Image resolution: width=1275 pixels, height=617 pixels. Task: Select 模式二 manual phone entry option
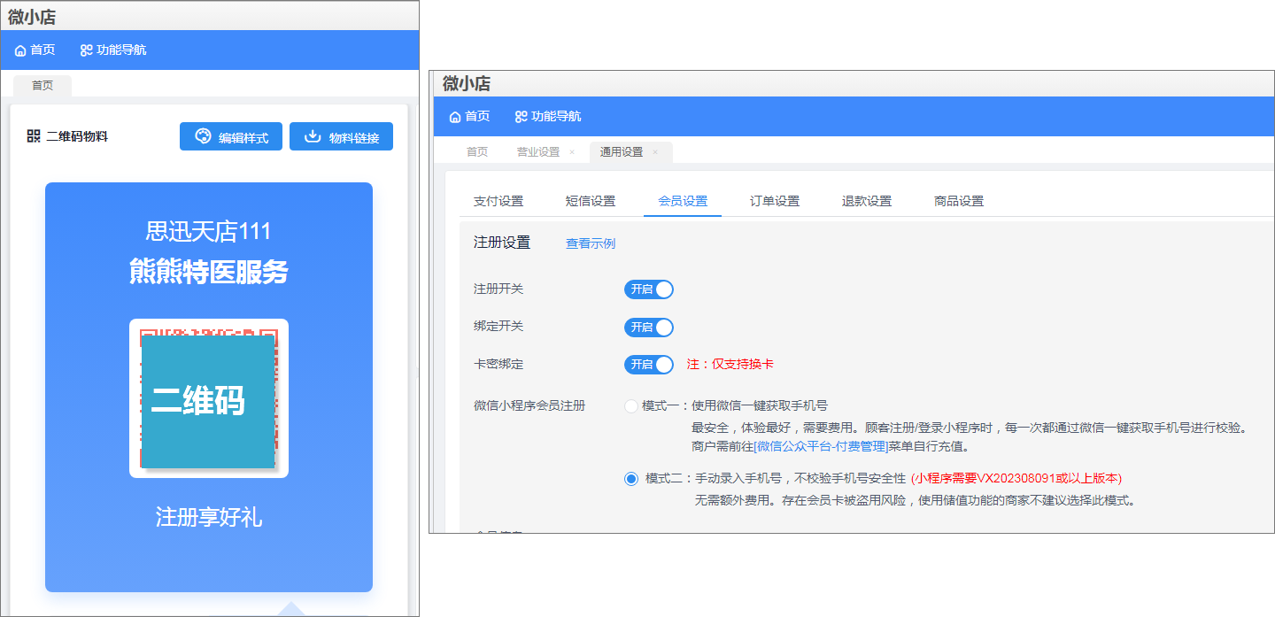631,479
